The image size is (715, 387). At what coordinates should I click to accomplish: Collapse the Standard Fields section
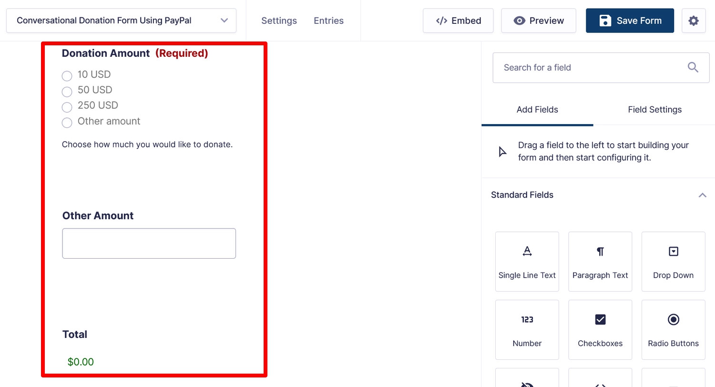pyautogui.click(x=702, y=195)
